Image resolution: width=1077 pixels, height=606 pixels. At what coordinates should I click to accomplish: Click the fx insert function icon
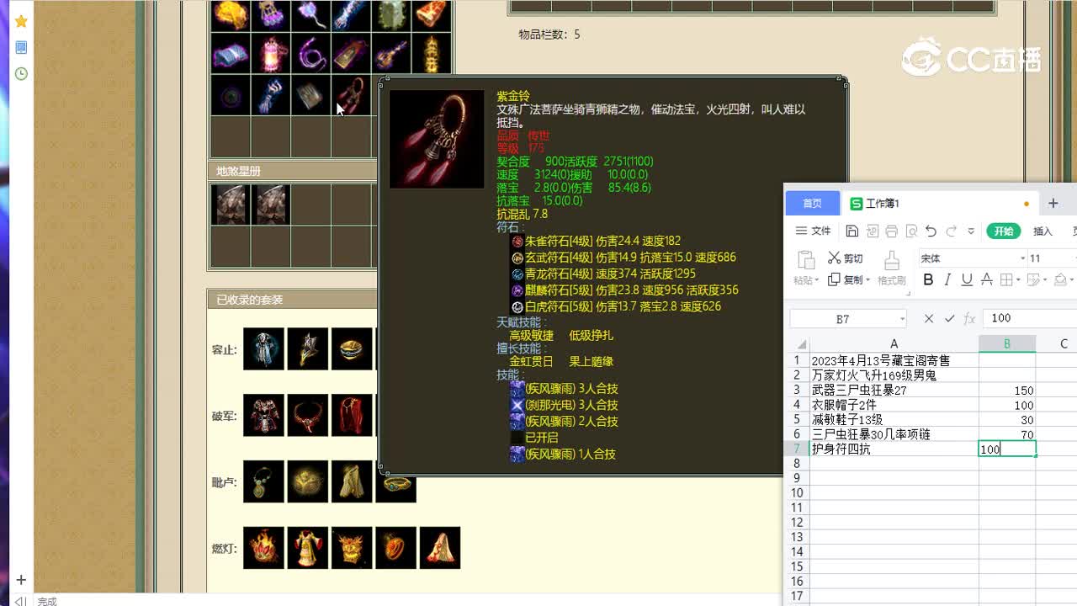969,318
